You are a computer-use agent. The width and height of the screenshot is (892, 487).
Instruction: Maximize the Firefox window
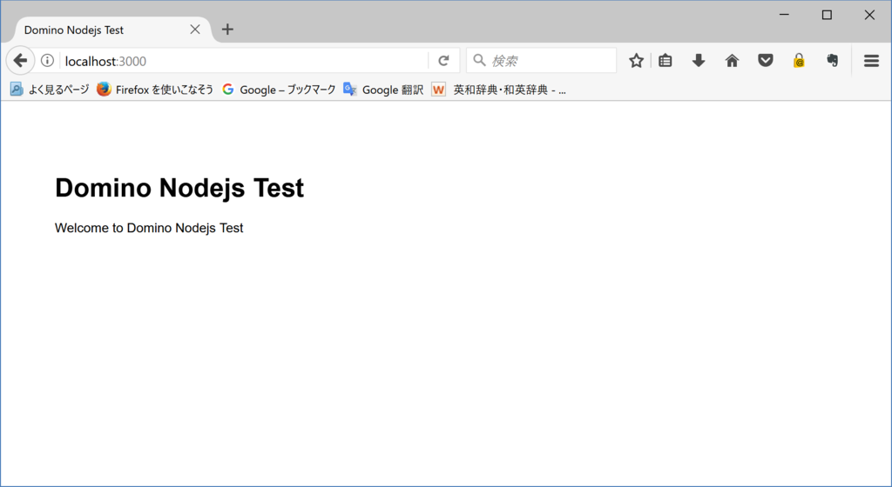pos(828,15)
